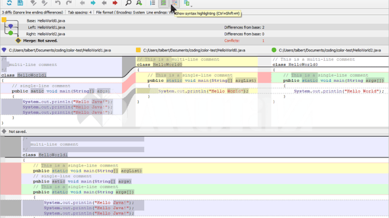Click the 'satic void main' line in left pane

[x=61, y=91]
